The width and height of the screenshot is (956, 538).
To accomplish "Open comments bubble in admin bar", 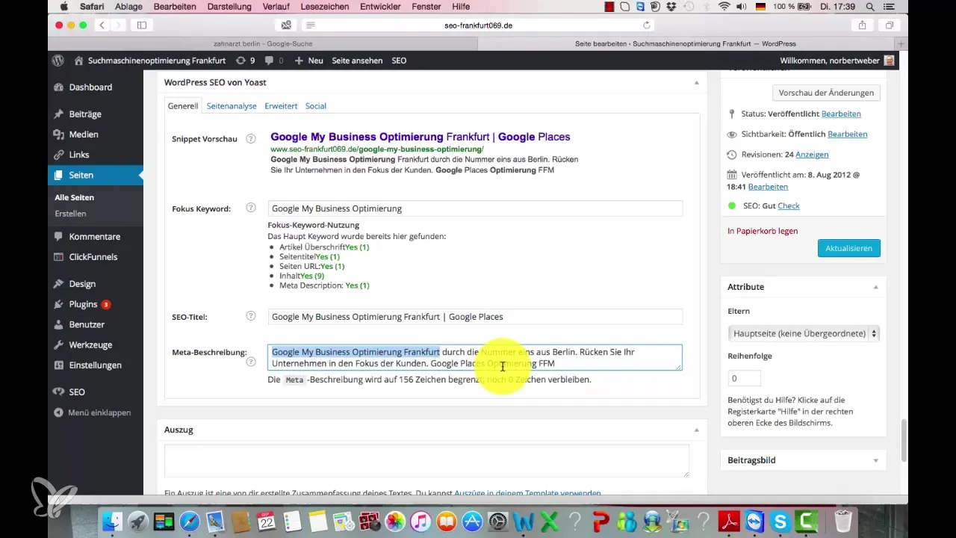I will click(x=274, y=61).
